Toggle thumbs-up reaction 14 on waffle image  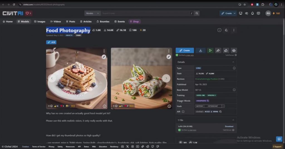(56, 106)
